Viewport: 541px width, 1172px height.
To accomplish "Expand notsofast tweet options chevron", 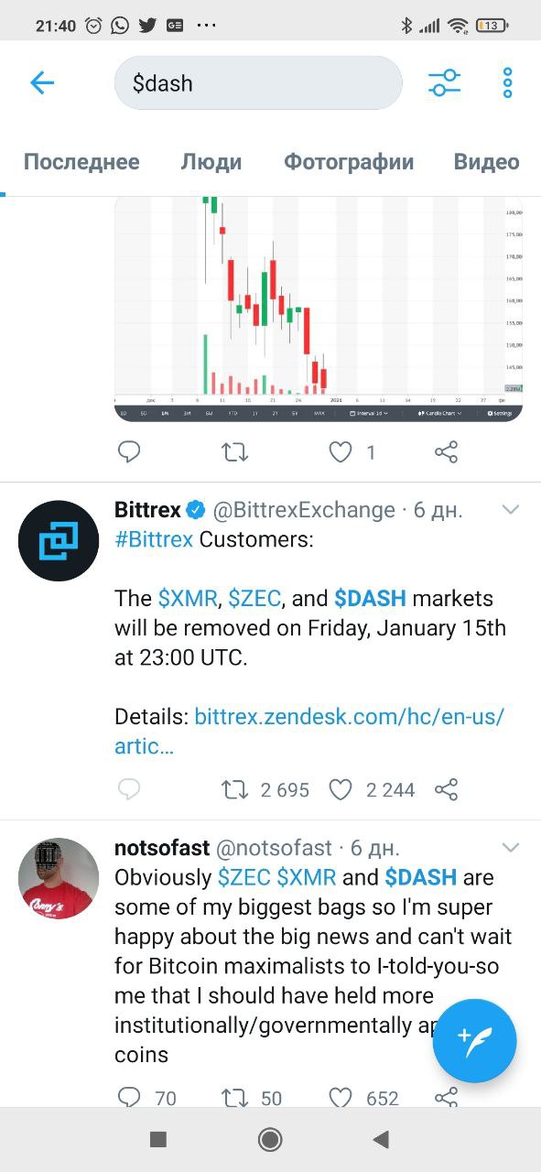I will click(x=511, y=847).
